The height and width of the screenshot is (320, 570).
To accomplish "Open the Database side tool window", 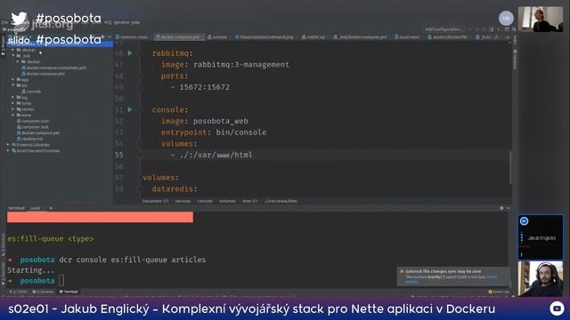I will 515,60.
